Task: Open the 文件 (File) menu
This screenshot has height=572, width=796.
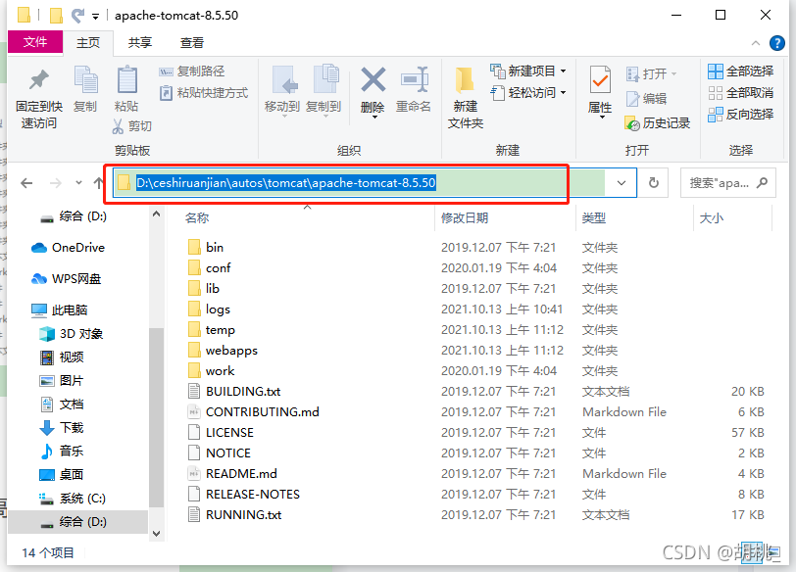Action: point(35,42)
